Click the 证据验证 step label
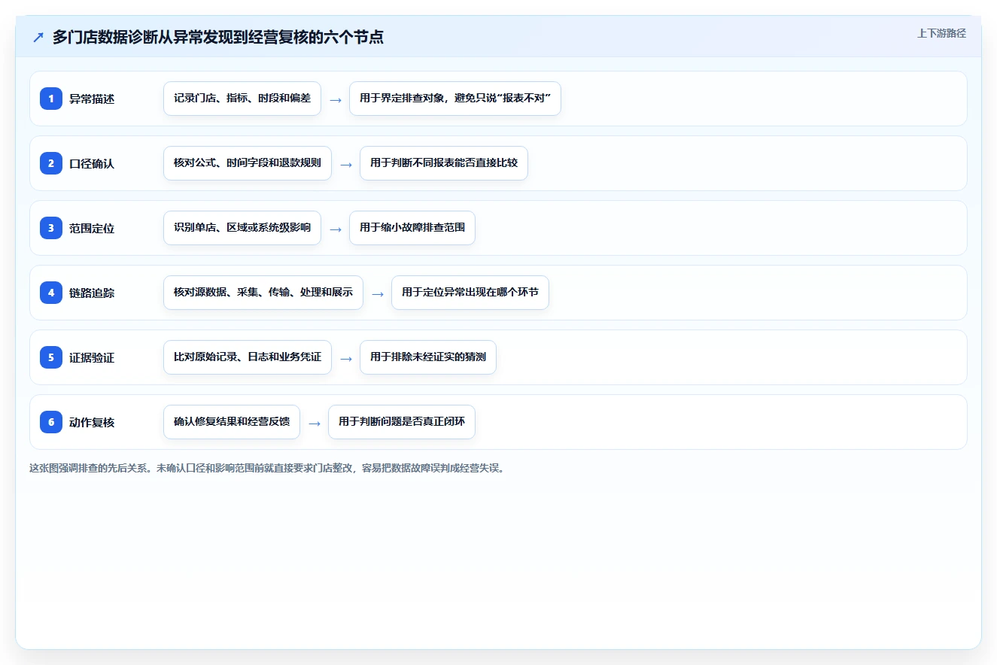997x665 pixels. click(x=92, y=357)
